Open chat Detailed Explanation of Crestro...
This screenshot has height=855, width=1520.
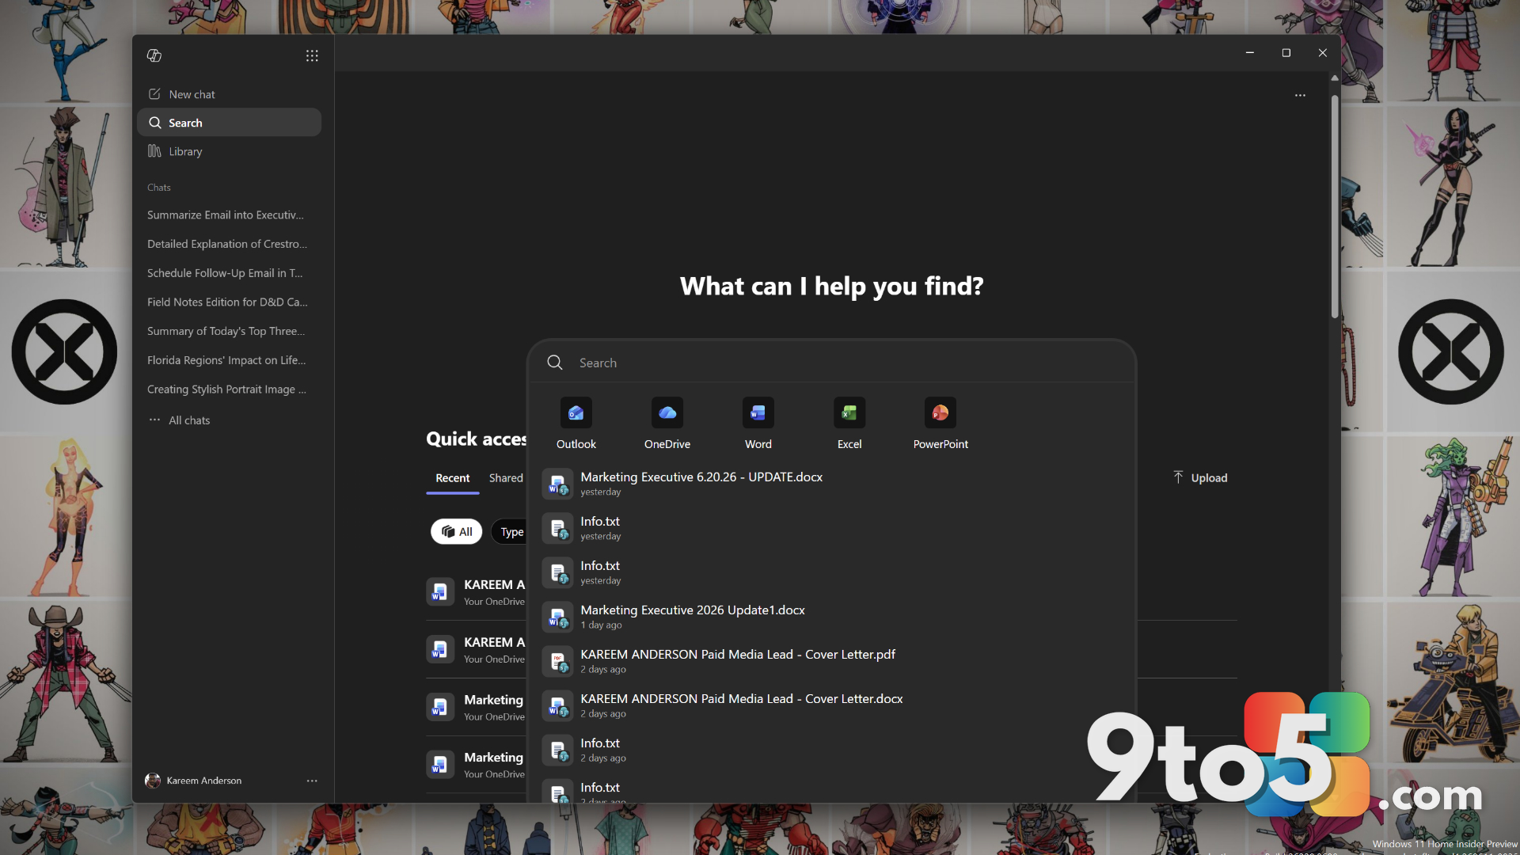click(227, 244)
